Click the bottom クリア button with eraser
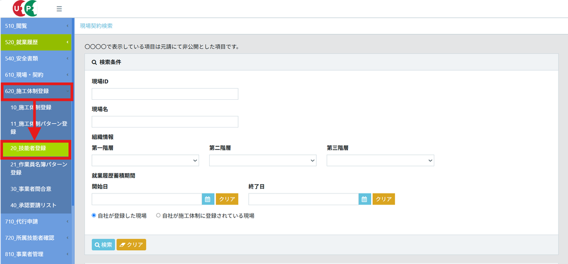568x264 pixels. (131, 245)
